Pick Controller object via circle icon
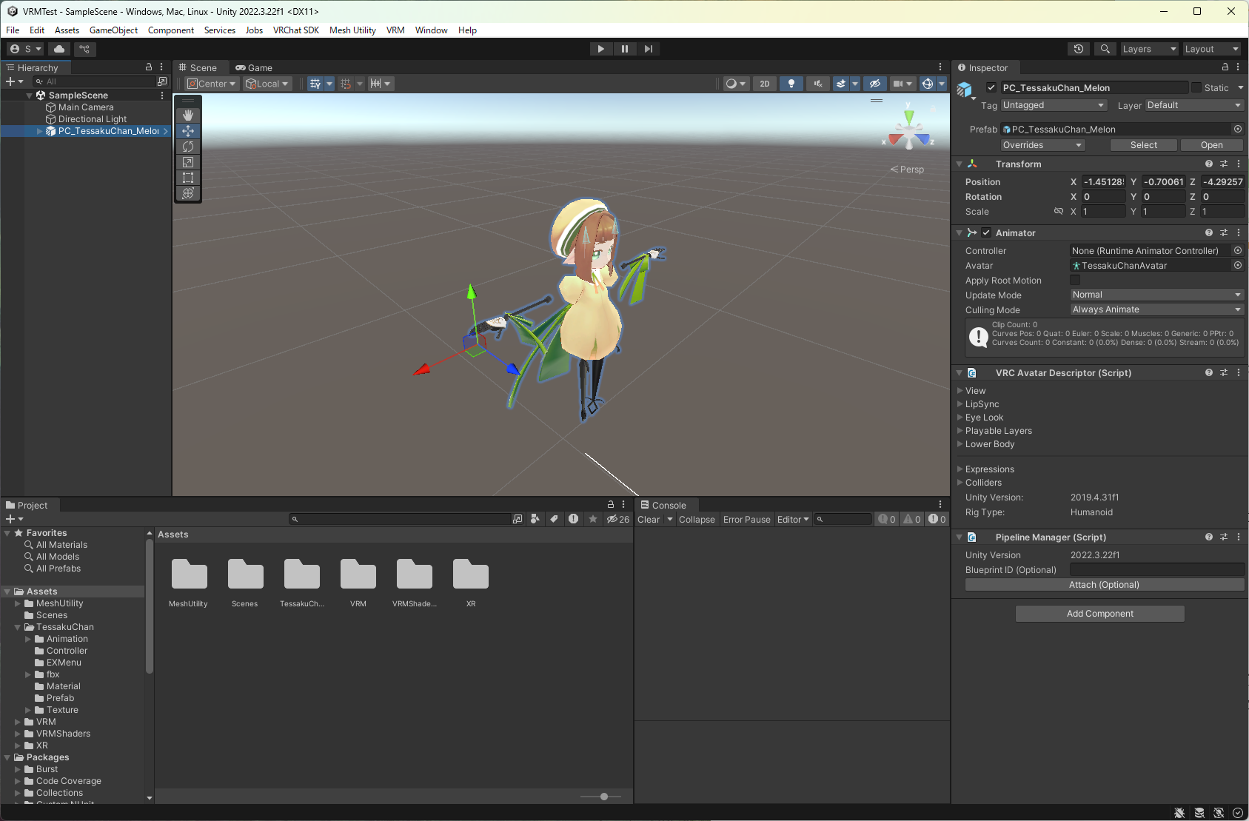The image size is (1249, 821). [1238, 250]
